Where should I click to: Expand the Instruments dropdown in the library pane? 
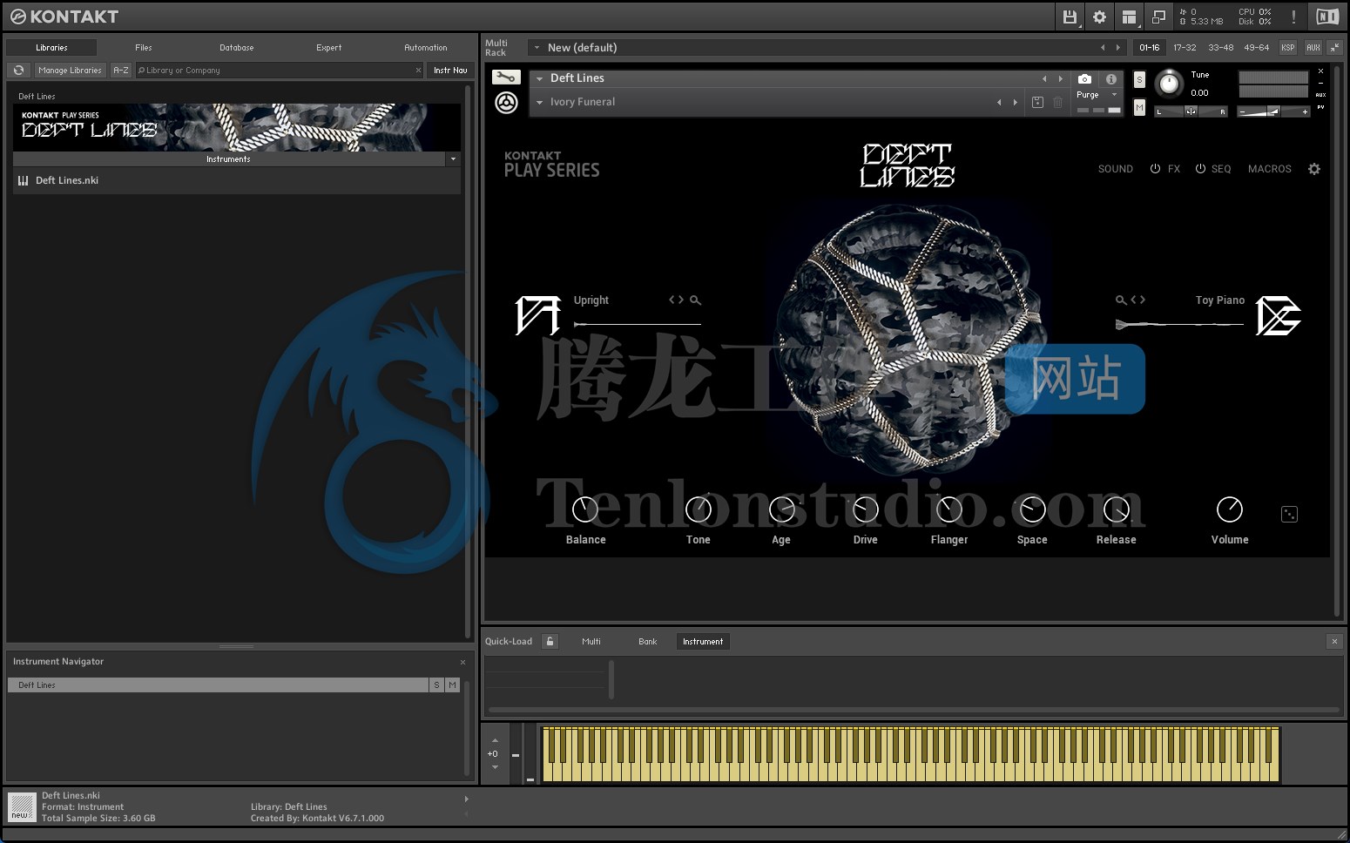click(x=453, y=159)
